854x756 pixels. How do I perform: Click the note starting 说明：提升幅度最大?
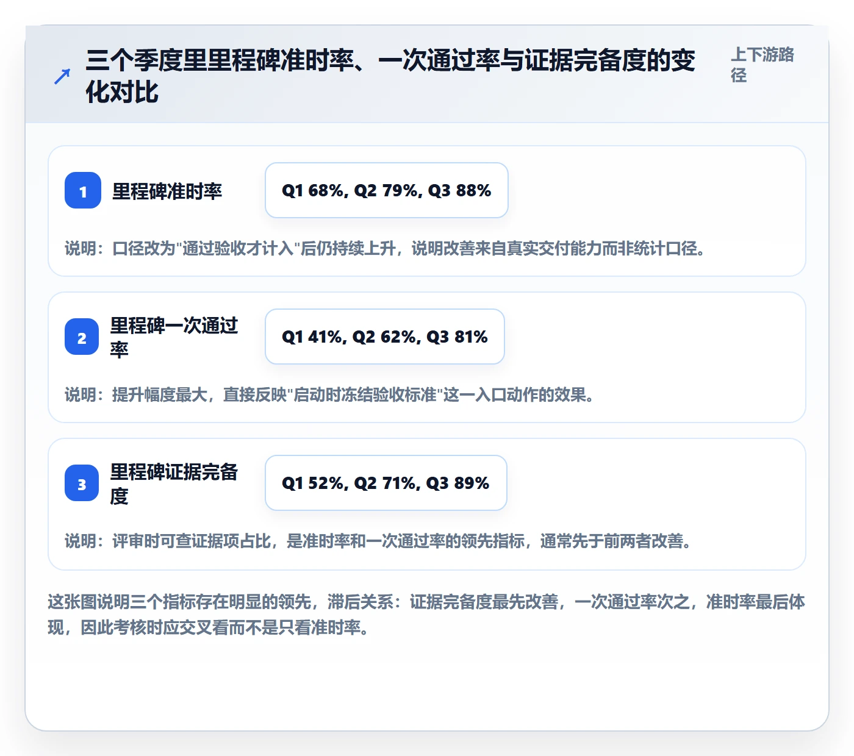tap(330, 395)
